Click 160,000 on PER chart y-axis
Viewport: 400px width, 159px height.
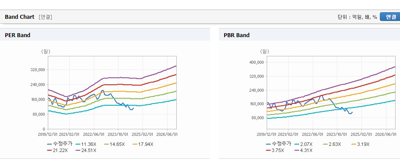click(x=38, y=99)
